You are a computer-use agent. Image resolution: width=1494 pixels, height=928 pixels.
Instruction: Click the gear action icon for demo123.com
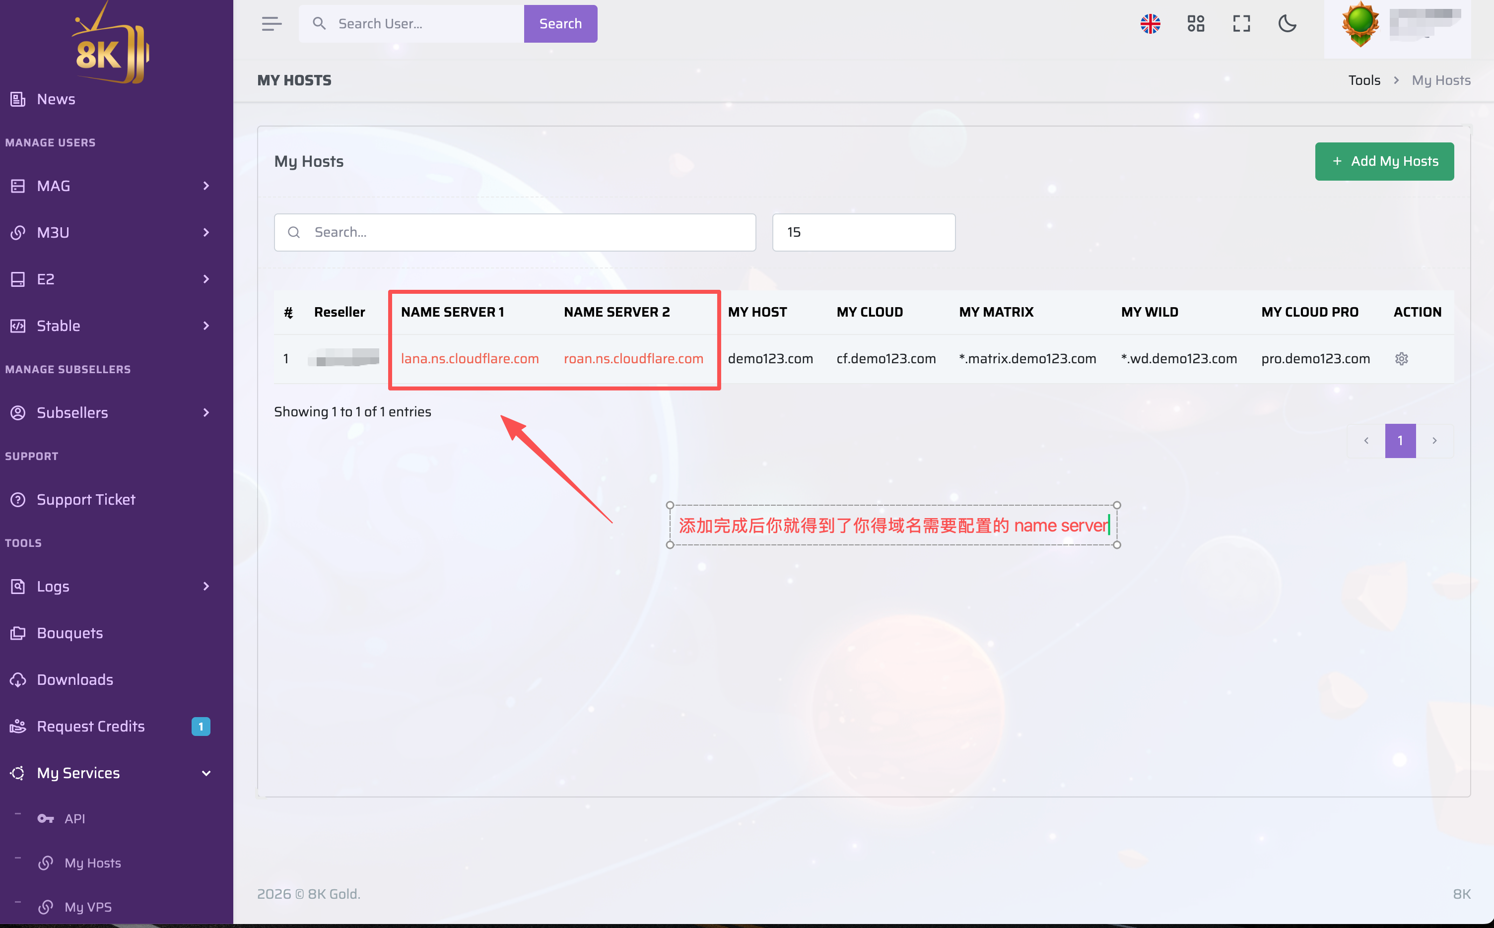pyautogui.click(x=1401, y=358)
